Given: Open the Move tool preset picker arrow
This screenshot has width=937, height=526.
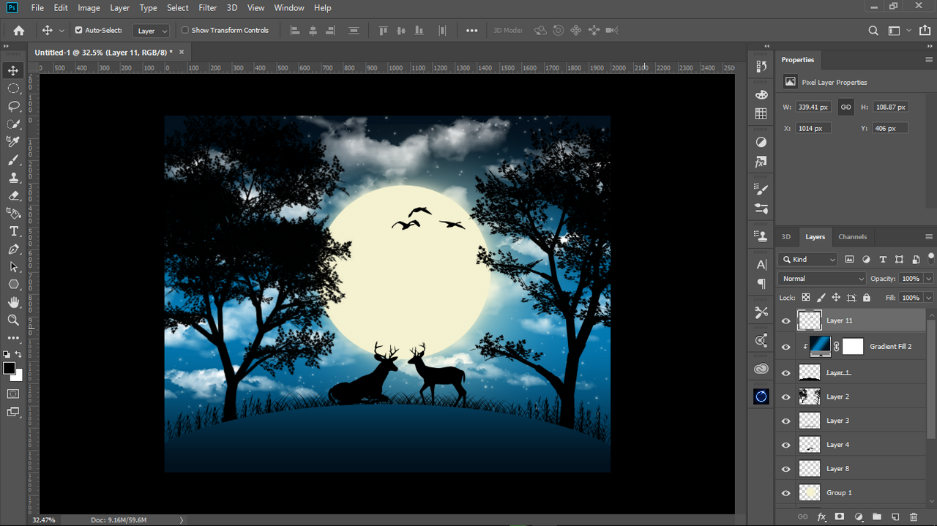Looking at the screenshot, I should pos(61,31).
